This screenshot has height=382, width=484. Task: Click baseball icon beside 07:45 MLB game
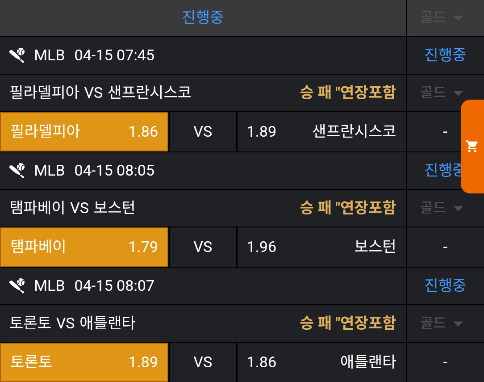(x=17, y=55)
